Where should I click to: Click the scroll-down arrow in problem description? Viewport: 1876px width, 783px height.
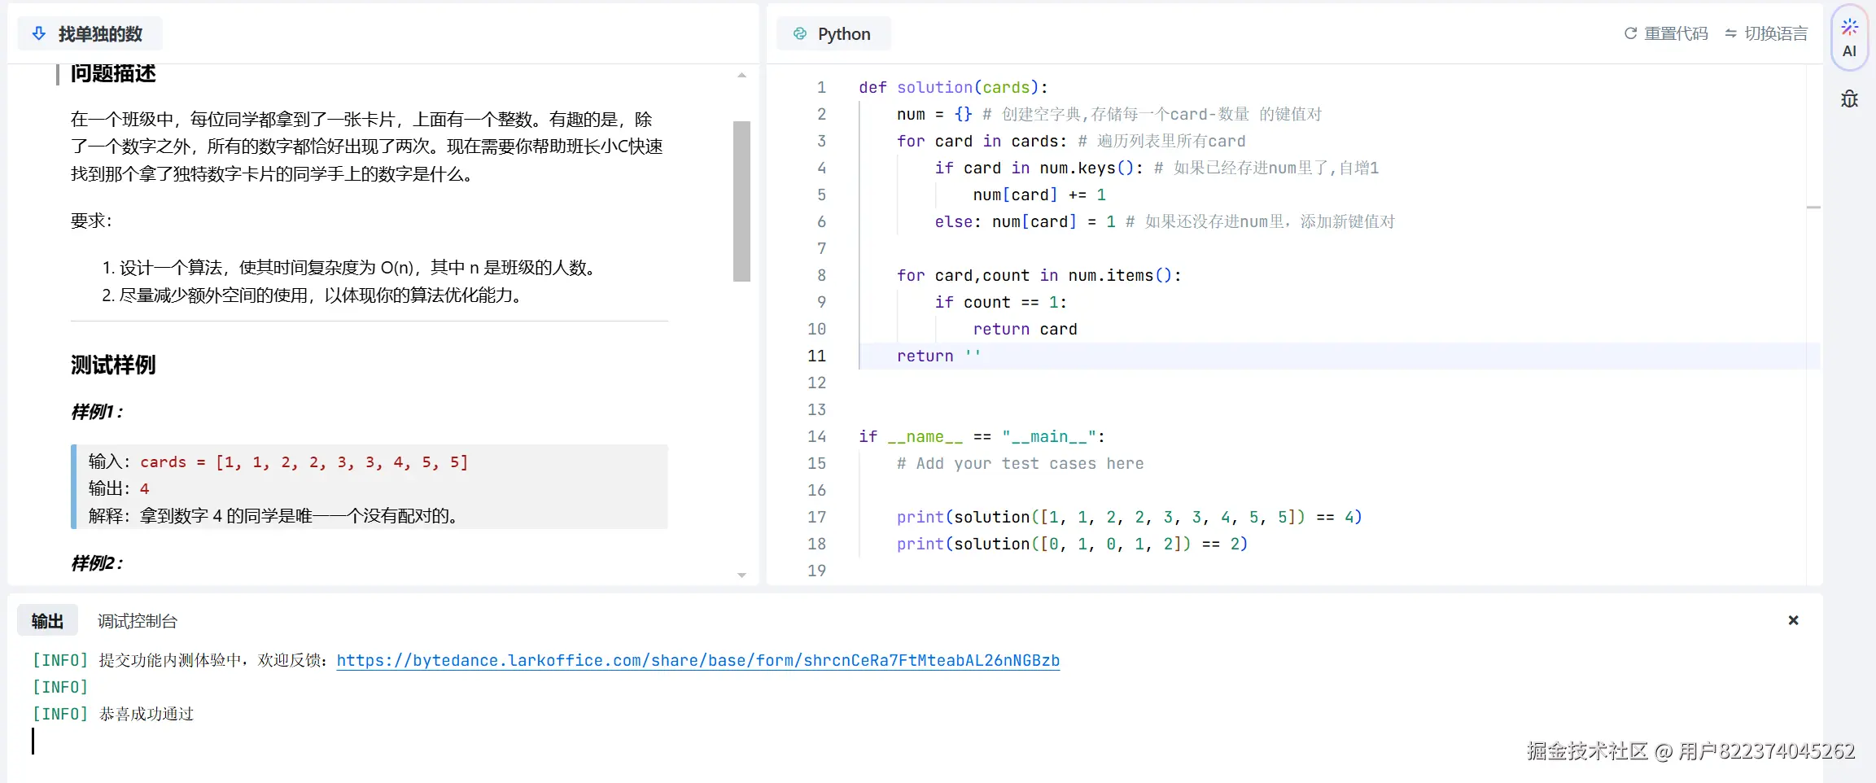click(741, 575)
